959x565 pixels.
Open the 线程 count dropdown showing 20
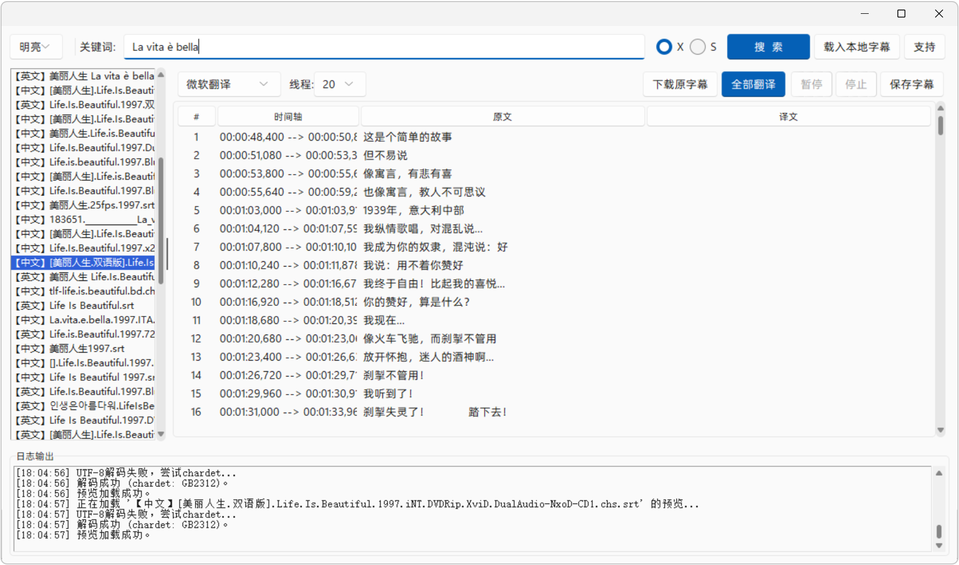point(339,84)
